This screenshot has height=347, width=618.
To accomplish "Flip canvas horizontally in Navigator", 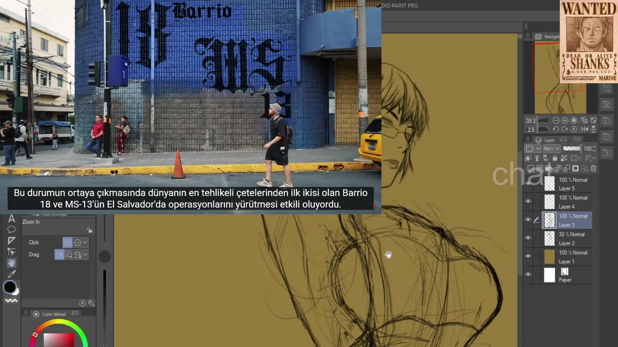I will click(584, 130).
